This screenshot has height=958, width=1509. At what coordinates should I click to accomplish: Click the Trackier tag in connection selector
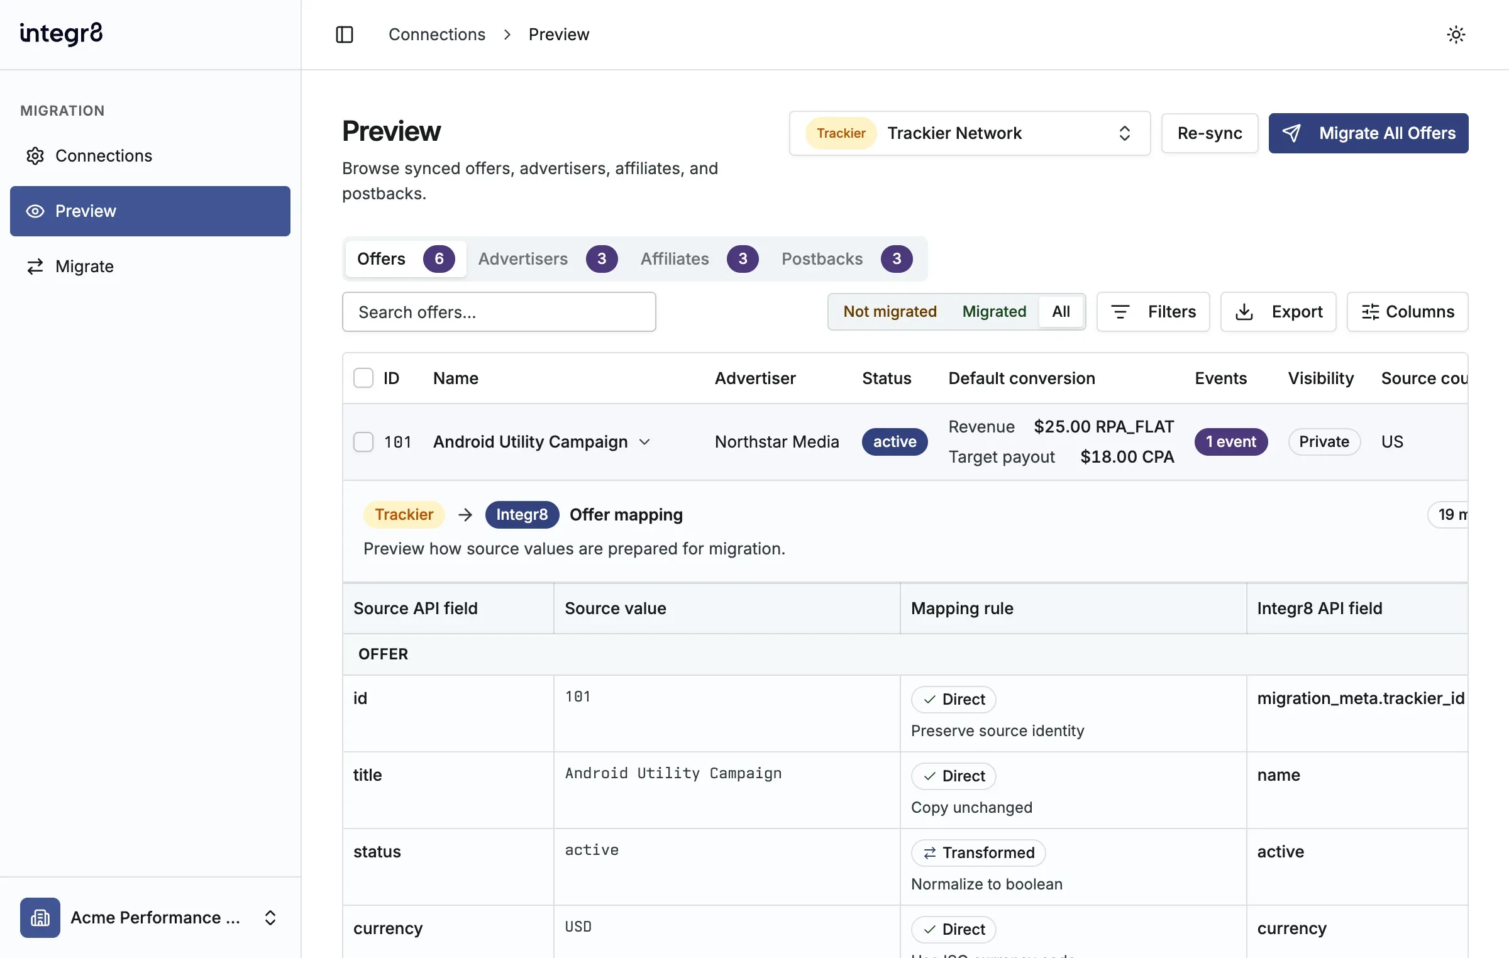841,133
